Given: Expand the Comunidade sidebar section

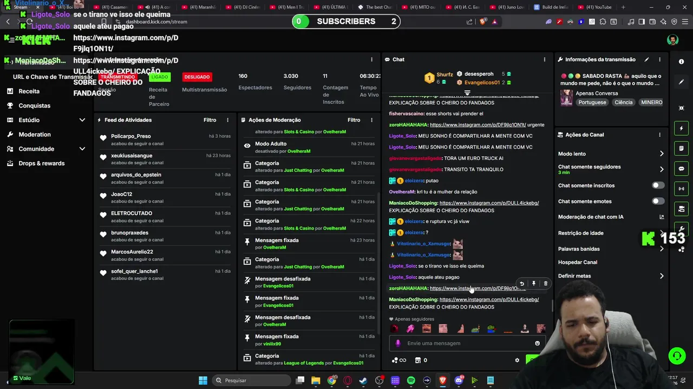Looking at the screenshot, I should 82,149.
